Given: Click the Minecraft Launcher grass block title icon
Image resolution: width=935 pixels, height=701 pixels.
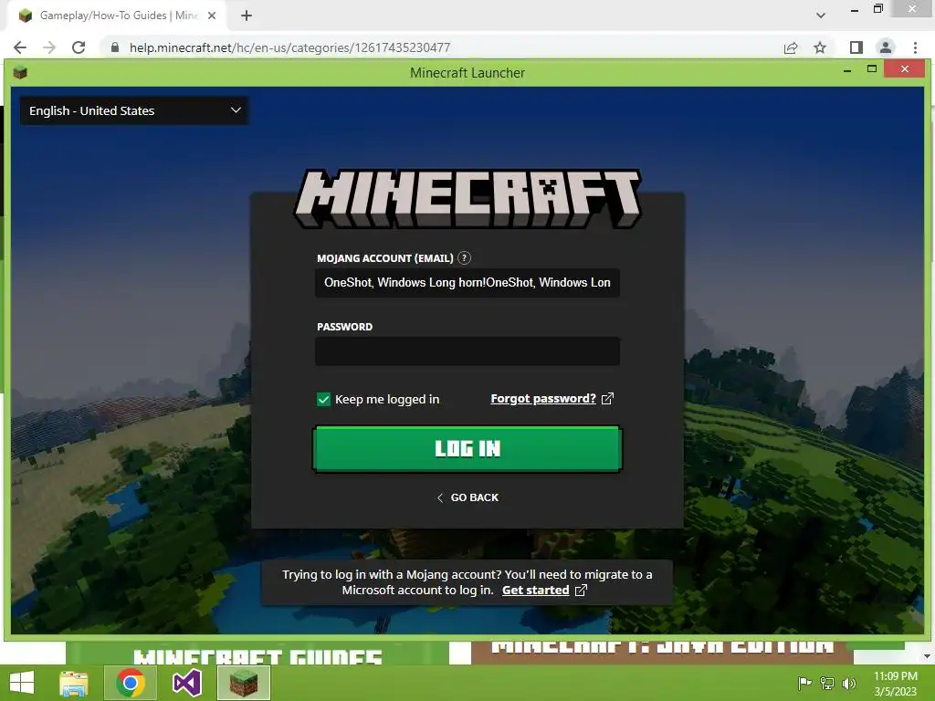Looking at the screenshot, I should click(20, 73).
